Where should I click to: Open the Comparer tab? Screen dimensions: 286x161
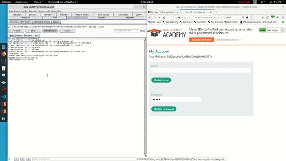[x=48, y=15]
